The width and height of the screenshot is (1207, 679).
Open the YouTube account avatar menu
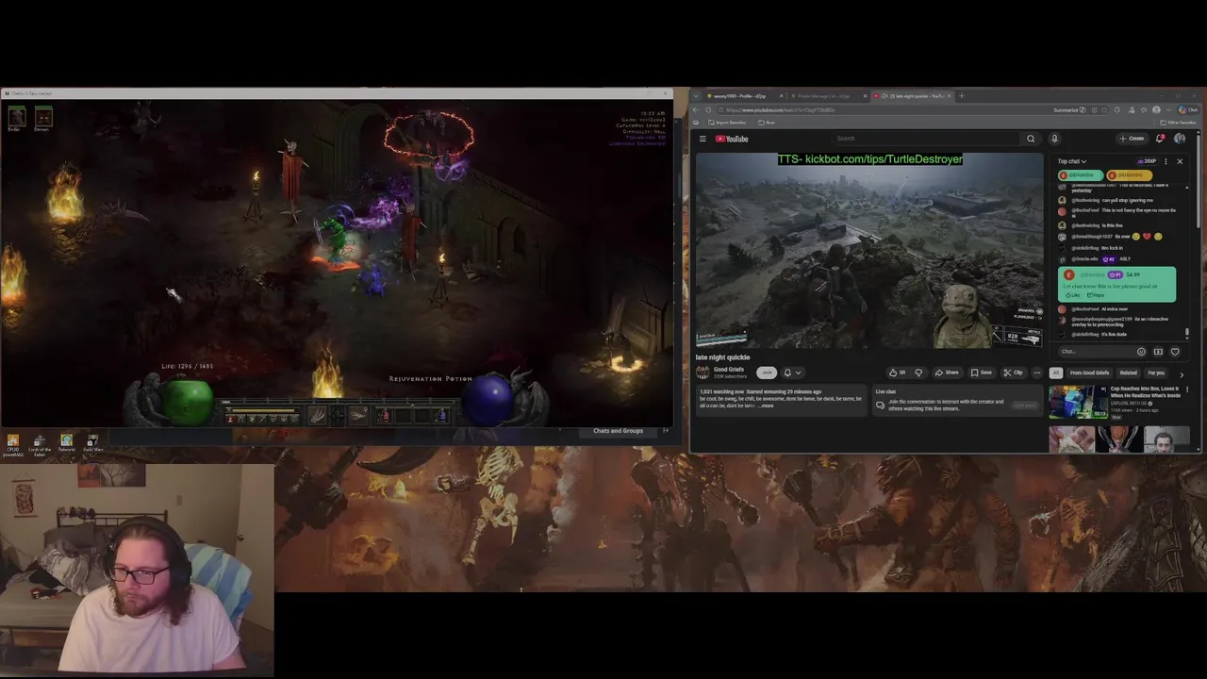[1180, 139]
